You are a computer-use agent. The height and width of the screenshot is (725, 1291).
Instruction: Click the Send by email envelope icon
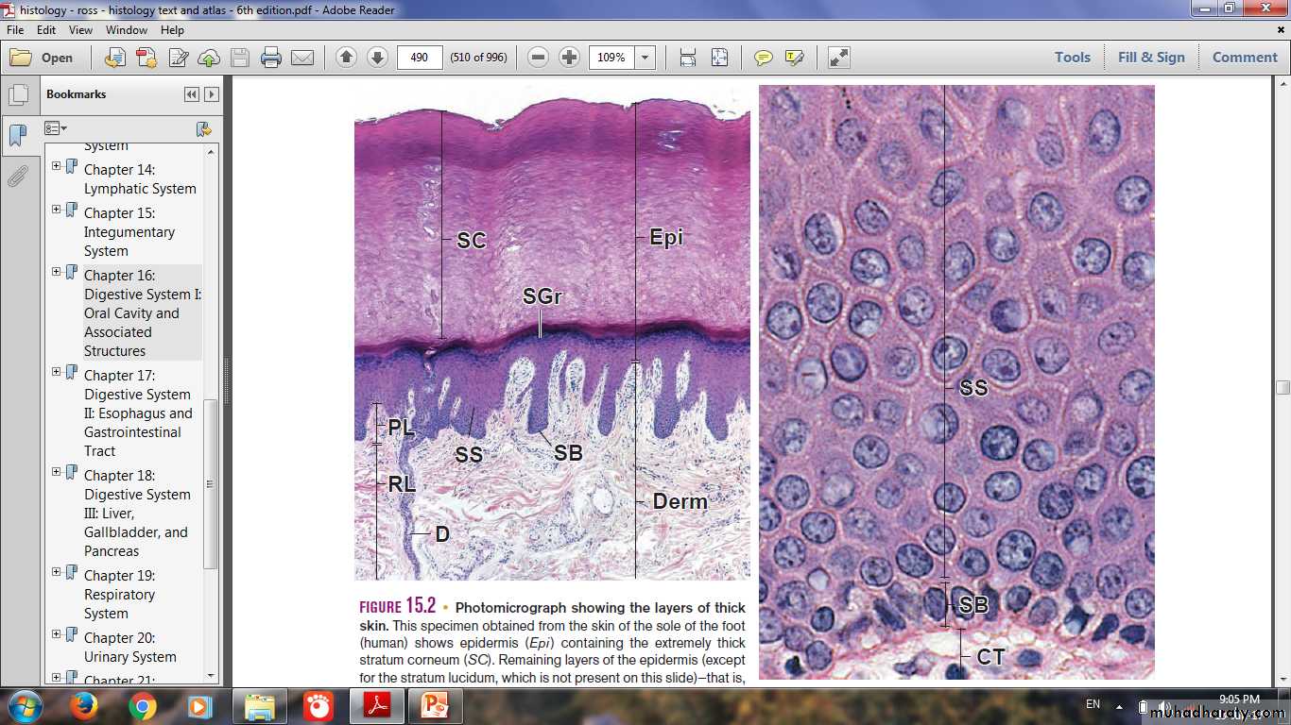click(x=302, y=58)
